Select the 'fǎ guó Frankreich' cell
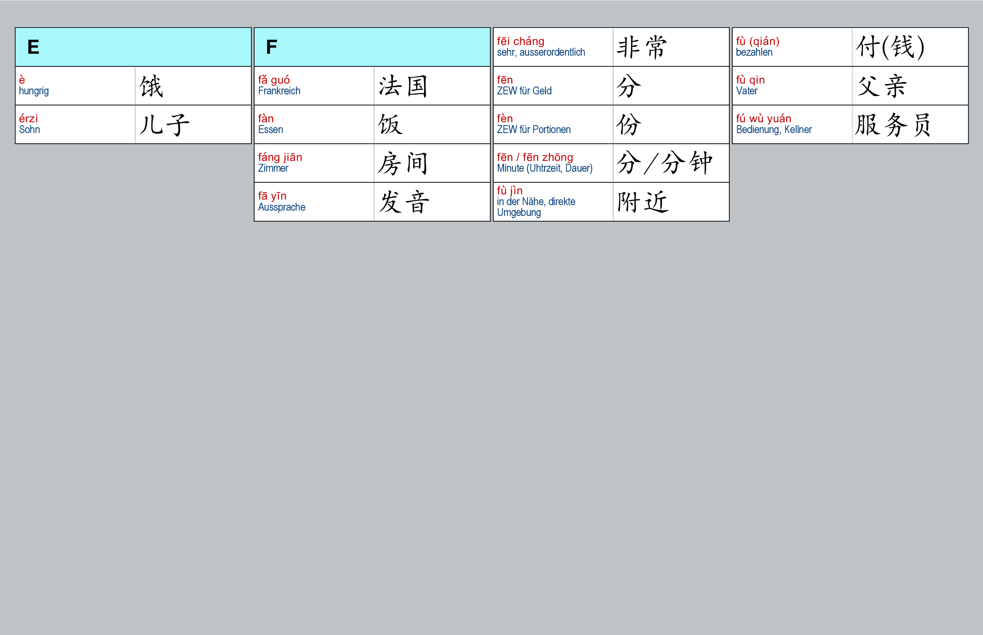This screenshot has width=983, height=635. click(x=314, y=86)
